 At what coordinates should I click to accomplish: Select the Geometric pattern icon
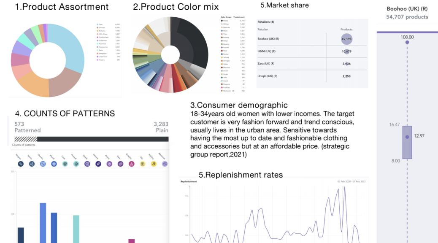click(120, 164)
